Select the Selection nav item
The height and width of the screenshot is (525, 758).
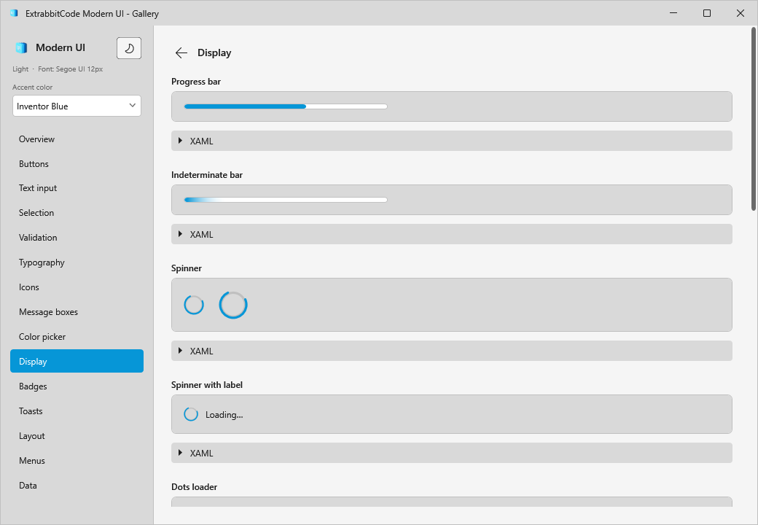[77, 213]
